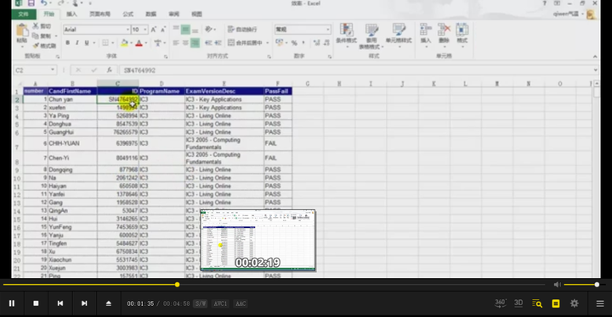Click the red font color A

tap(139, 43)
